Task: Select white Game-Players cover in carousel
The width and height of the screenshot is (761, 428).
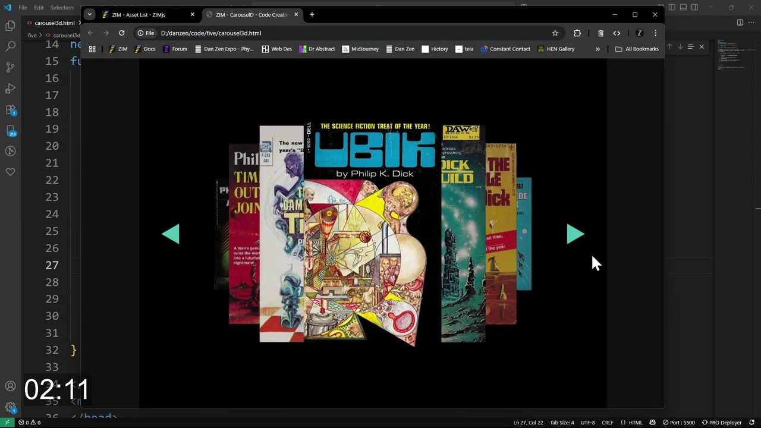Action: click(282, 234)
